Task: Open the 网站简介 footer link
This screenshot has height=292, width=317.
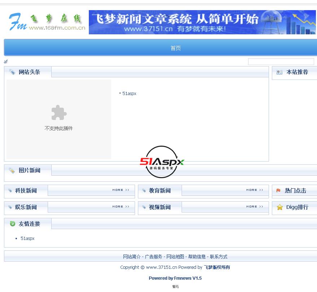Action: 132,257
